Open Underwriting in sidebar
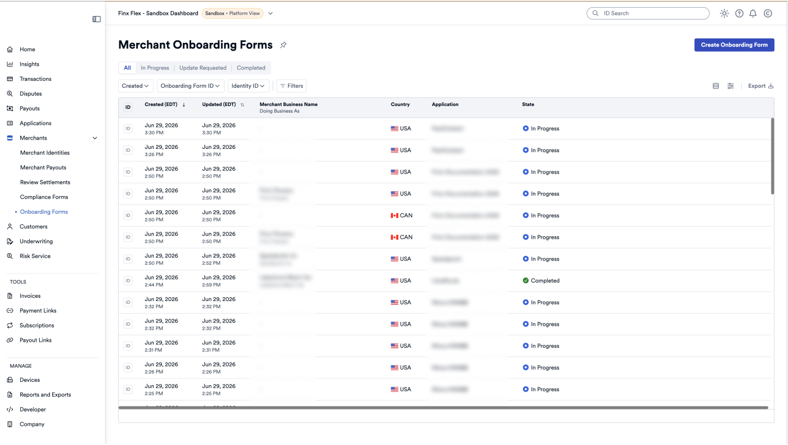788x445 pixels. 36,242
